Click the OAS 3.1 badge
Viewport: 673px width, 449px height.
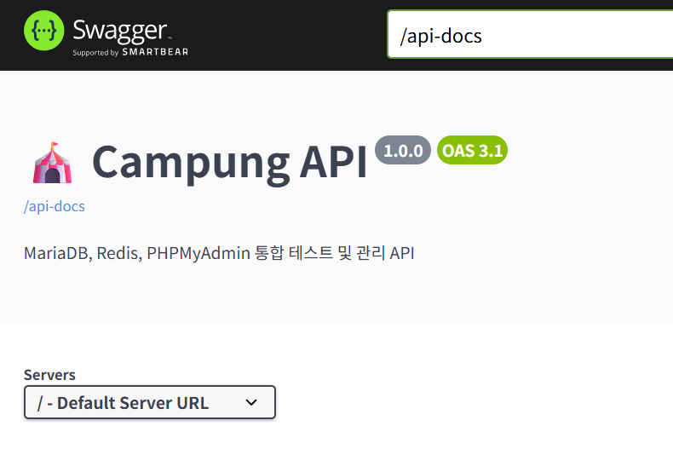472,150
